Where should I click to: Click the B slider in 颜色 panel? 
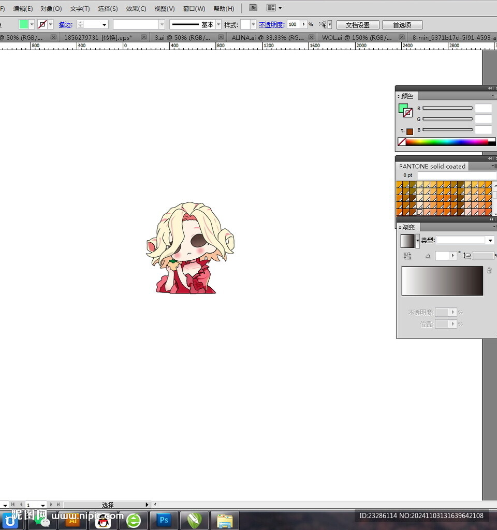(x=447, y=130)
